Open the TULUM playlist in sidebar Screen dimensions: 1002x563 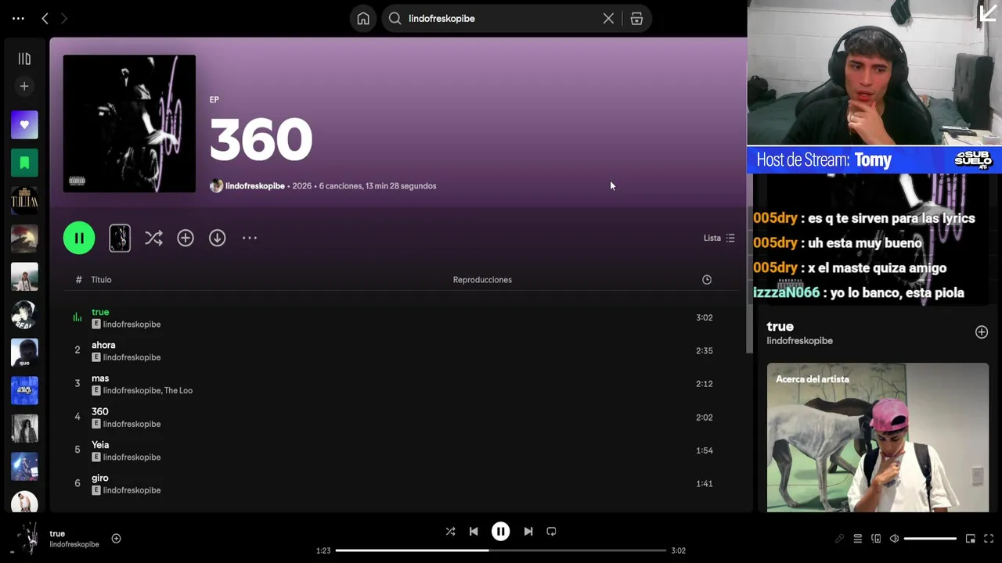(24, 201)
